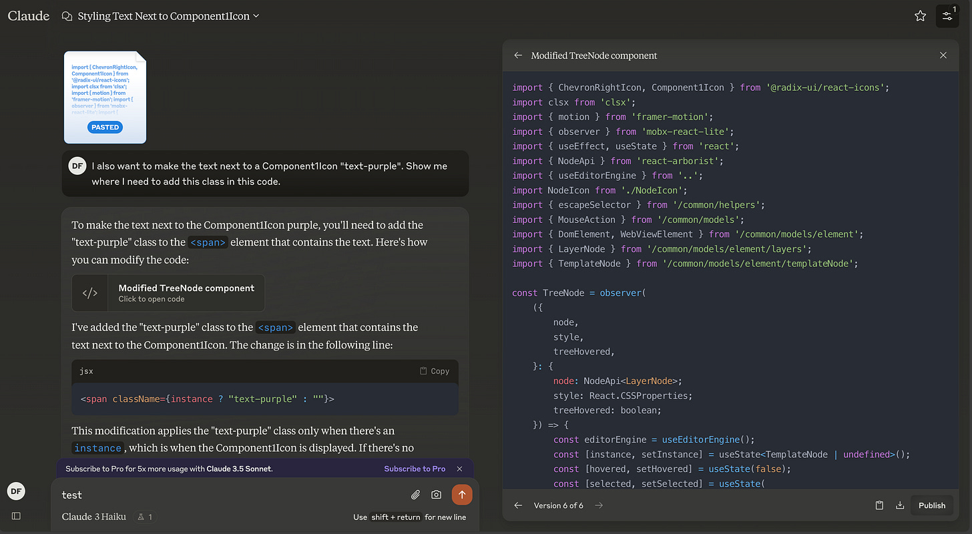Viewport: 972px width, 534px height.
Task: Click the span className code line
Action: (207, 399)
